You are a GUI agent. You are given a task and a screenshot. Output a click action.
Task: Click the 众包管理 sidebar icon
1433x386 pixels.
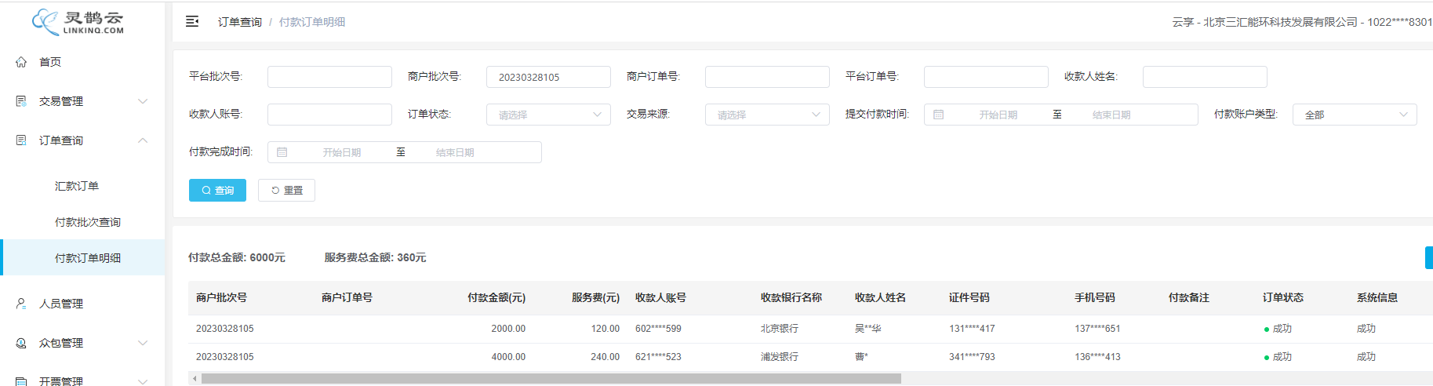click(x=21, y=343)
